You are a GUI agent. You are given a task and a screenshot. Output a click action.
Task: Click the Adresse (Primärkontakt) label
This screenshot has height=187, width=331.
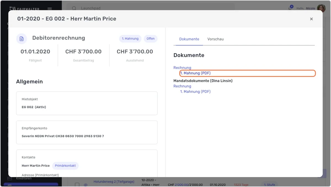(x=40, y=175)
